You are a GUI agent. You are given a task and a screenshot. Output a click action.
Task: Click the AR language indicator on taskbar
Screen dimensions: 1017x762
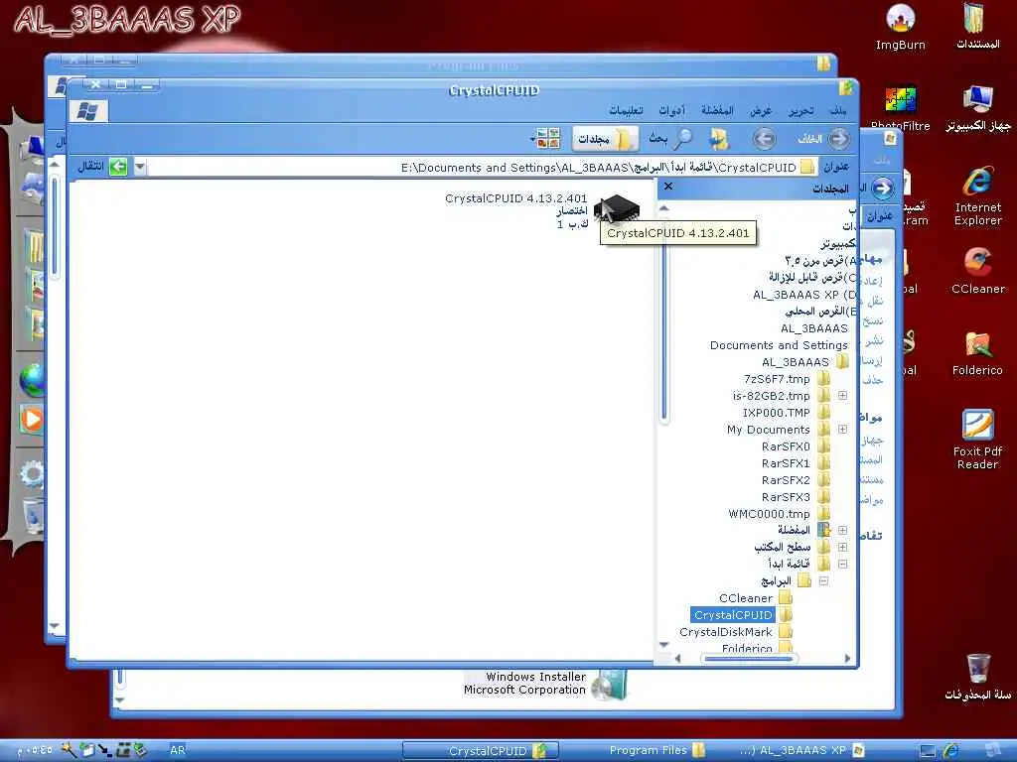coord(177,750)
